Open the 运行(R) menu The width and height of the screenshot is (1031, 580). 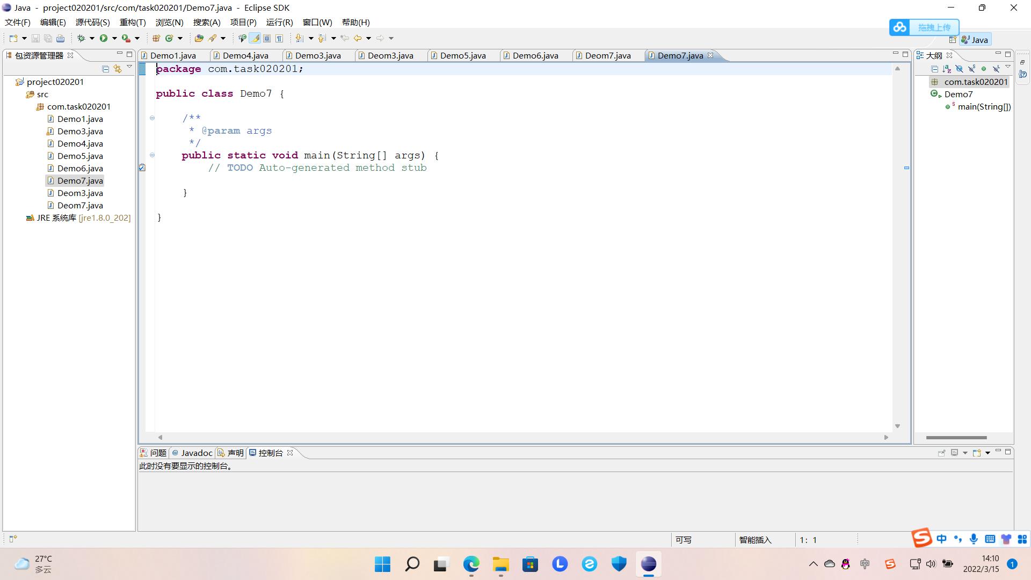coord(279,22)
